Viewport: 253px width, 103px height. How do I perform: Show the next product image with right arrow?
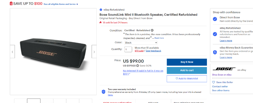point(94,52)
